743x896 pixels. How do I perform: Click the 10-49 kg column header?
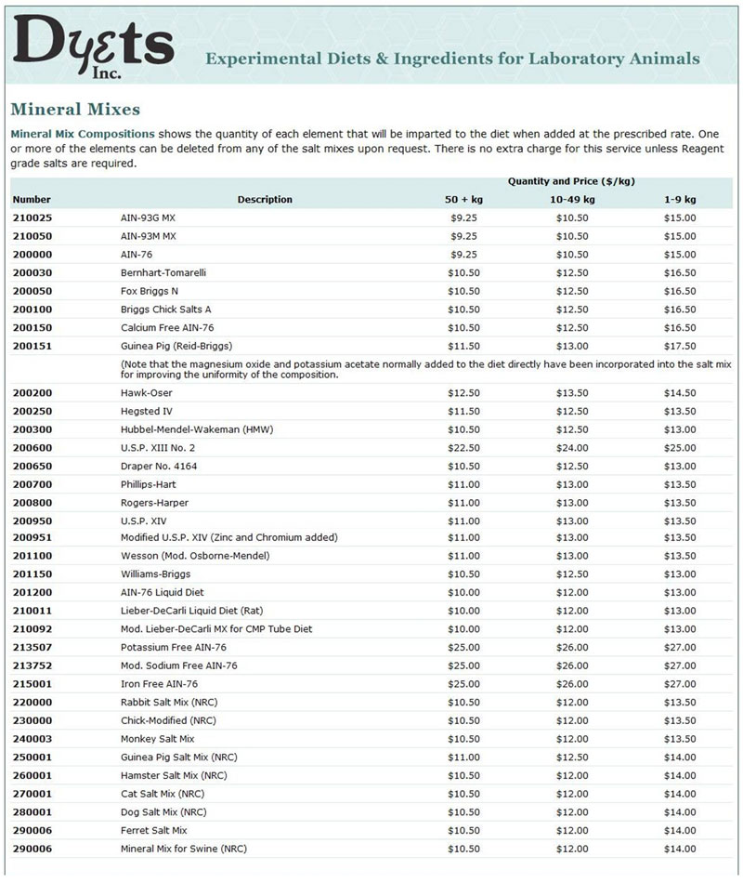(571, 200)
